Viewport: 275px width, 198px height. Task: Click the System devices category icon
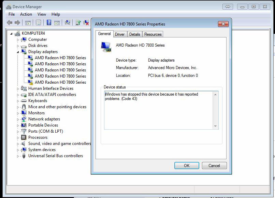(x=24, y=150)
